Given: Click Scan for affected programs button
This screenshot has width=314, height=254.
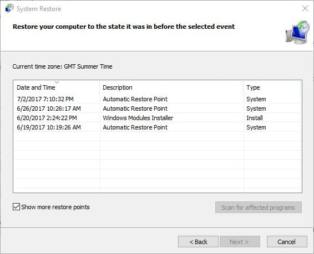Looking at the screenshot, I should click(259, 208).
